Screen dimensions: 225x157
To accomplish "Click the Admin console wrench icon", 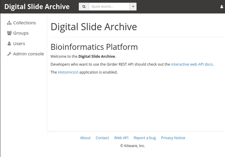I will point(9,54).
